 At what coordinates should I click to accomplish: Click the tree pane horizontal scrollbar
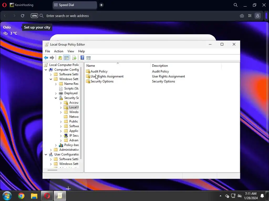coord(52,170)
